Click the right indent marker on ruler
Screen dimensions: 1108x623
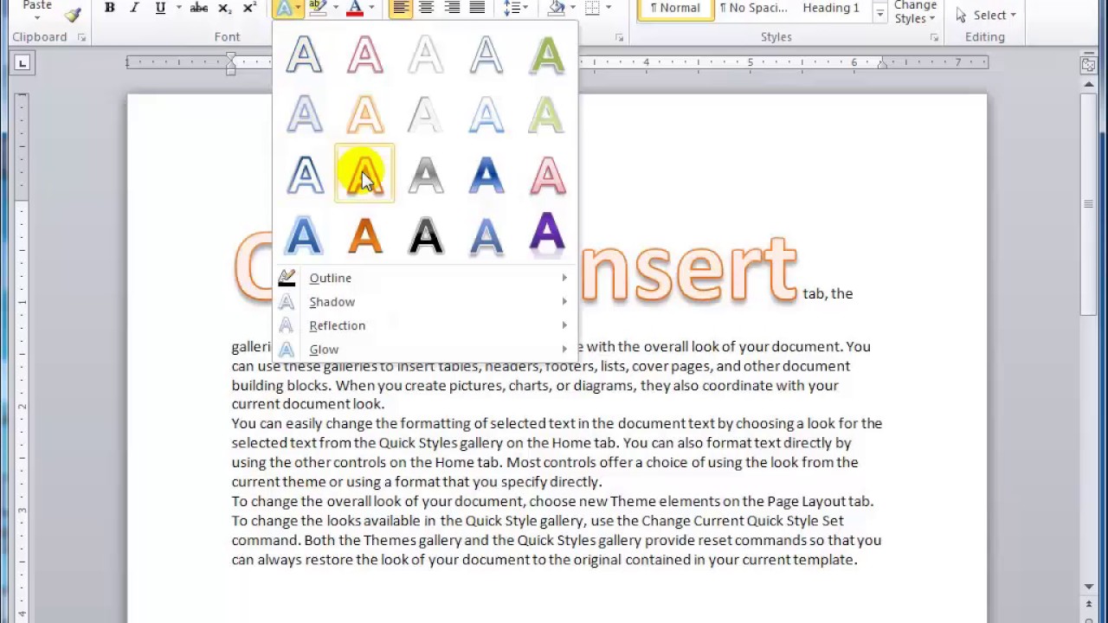[882, 62]
